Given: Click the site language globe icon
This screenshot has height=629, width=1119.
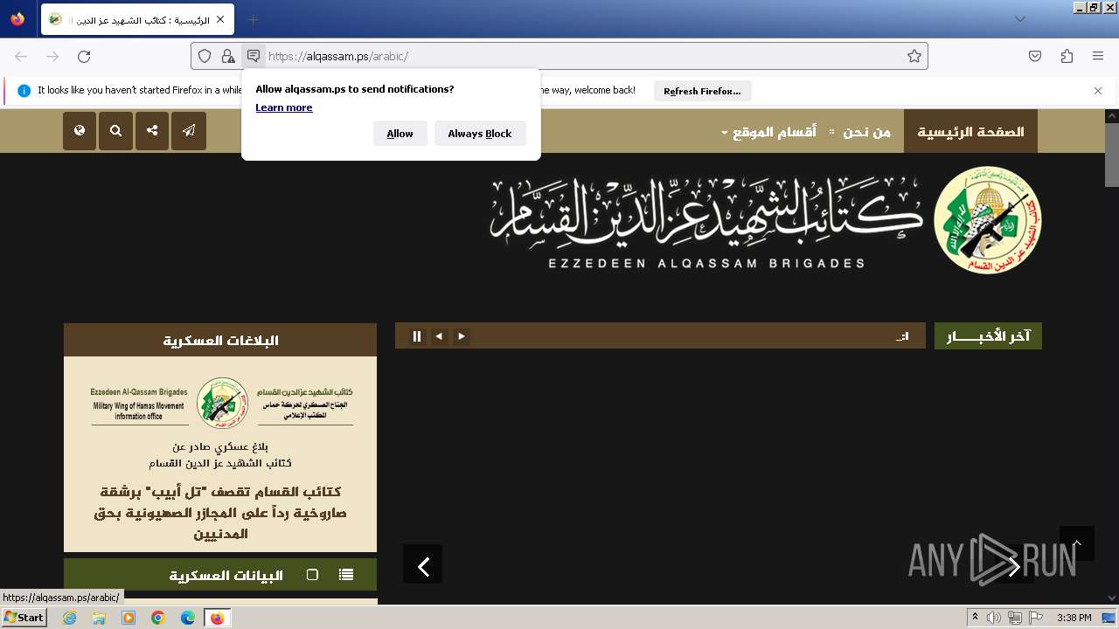Looking at the screenshot, I should pos(80,131).
